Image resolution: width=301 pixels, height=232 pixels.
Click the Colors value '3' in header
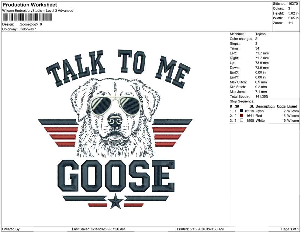pyautogui.click(x=289, y=9)
